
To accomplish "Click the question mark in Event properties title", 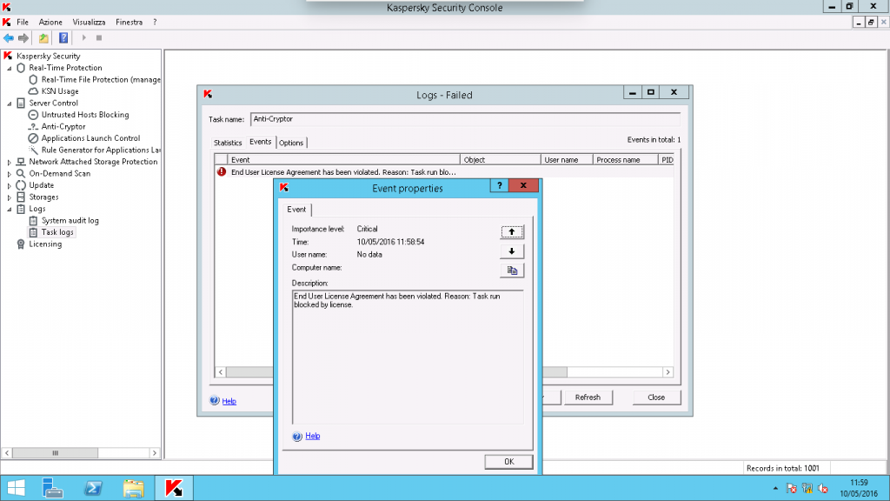I will click(500, 186).
